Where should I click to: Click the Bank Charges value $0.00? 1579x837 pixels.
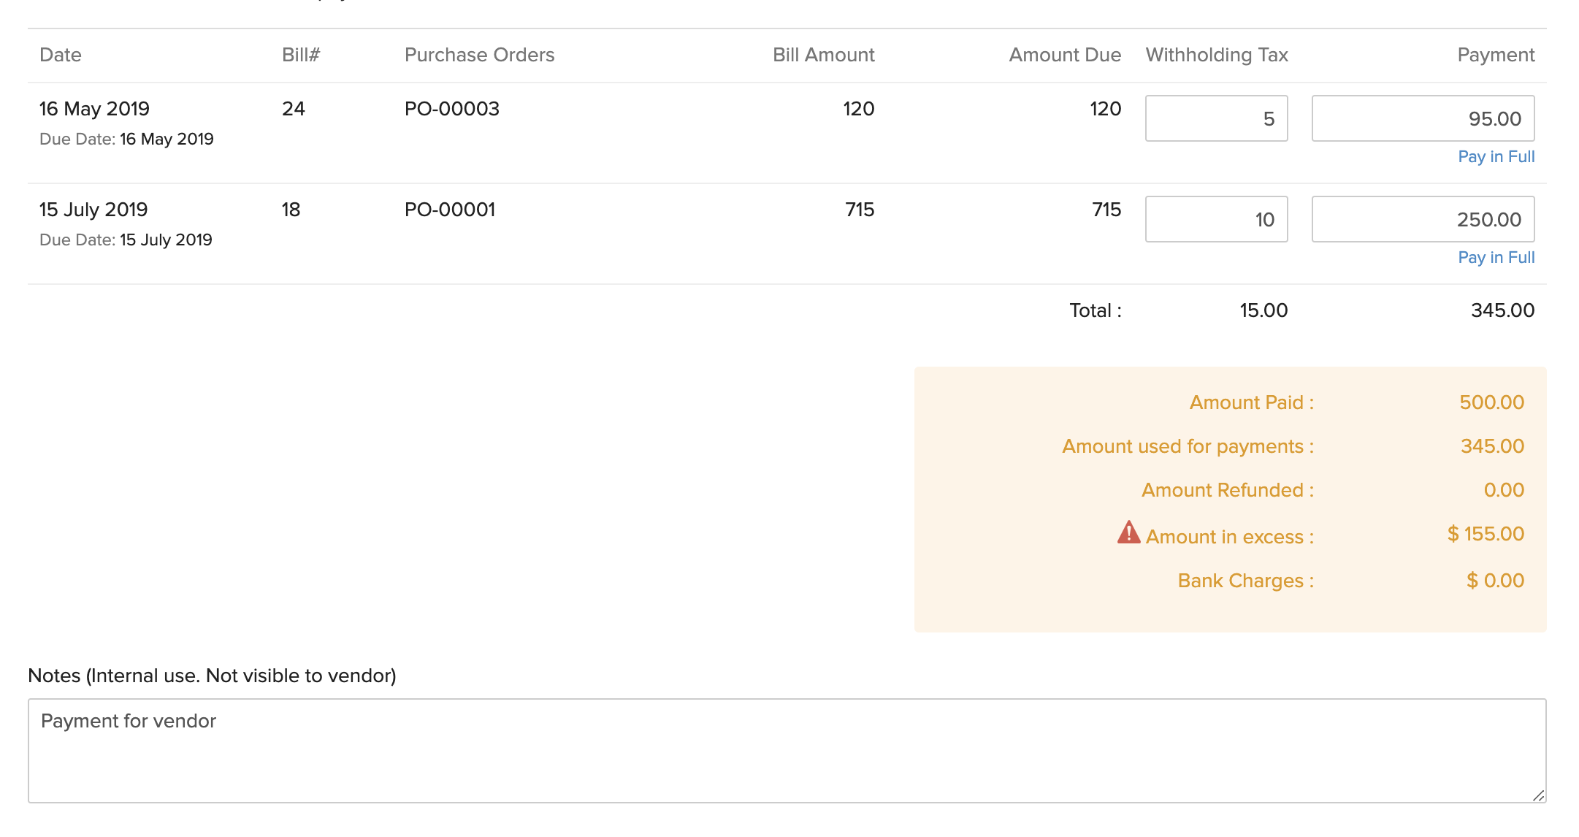tap(1494, 580)
